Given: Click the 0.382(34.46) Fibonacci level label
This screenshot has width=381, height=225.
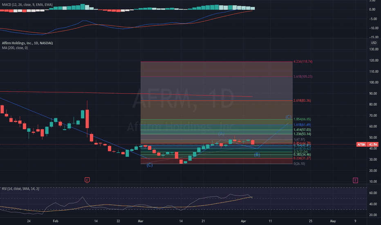Looking at the screenshot, I should click(302, 155).
